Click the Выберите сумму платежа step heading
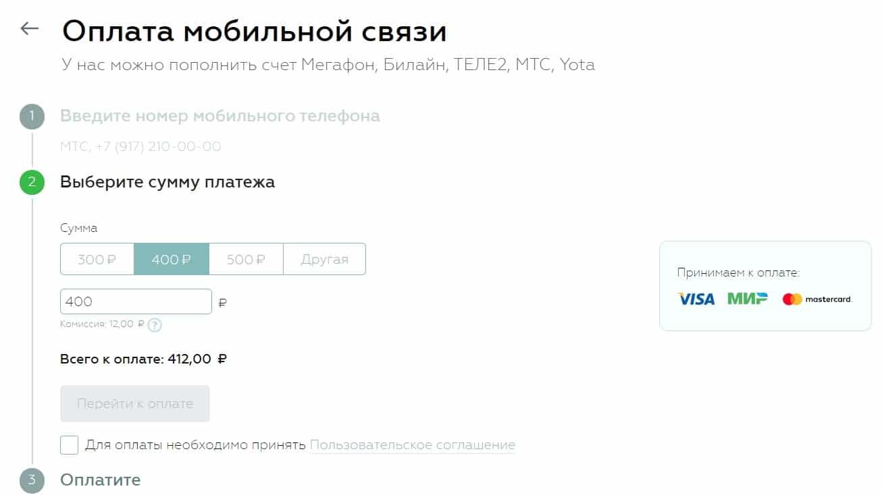The width and height of the screenshot is (882, 495). coord(167,182)
